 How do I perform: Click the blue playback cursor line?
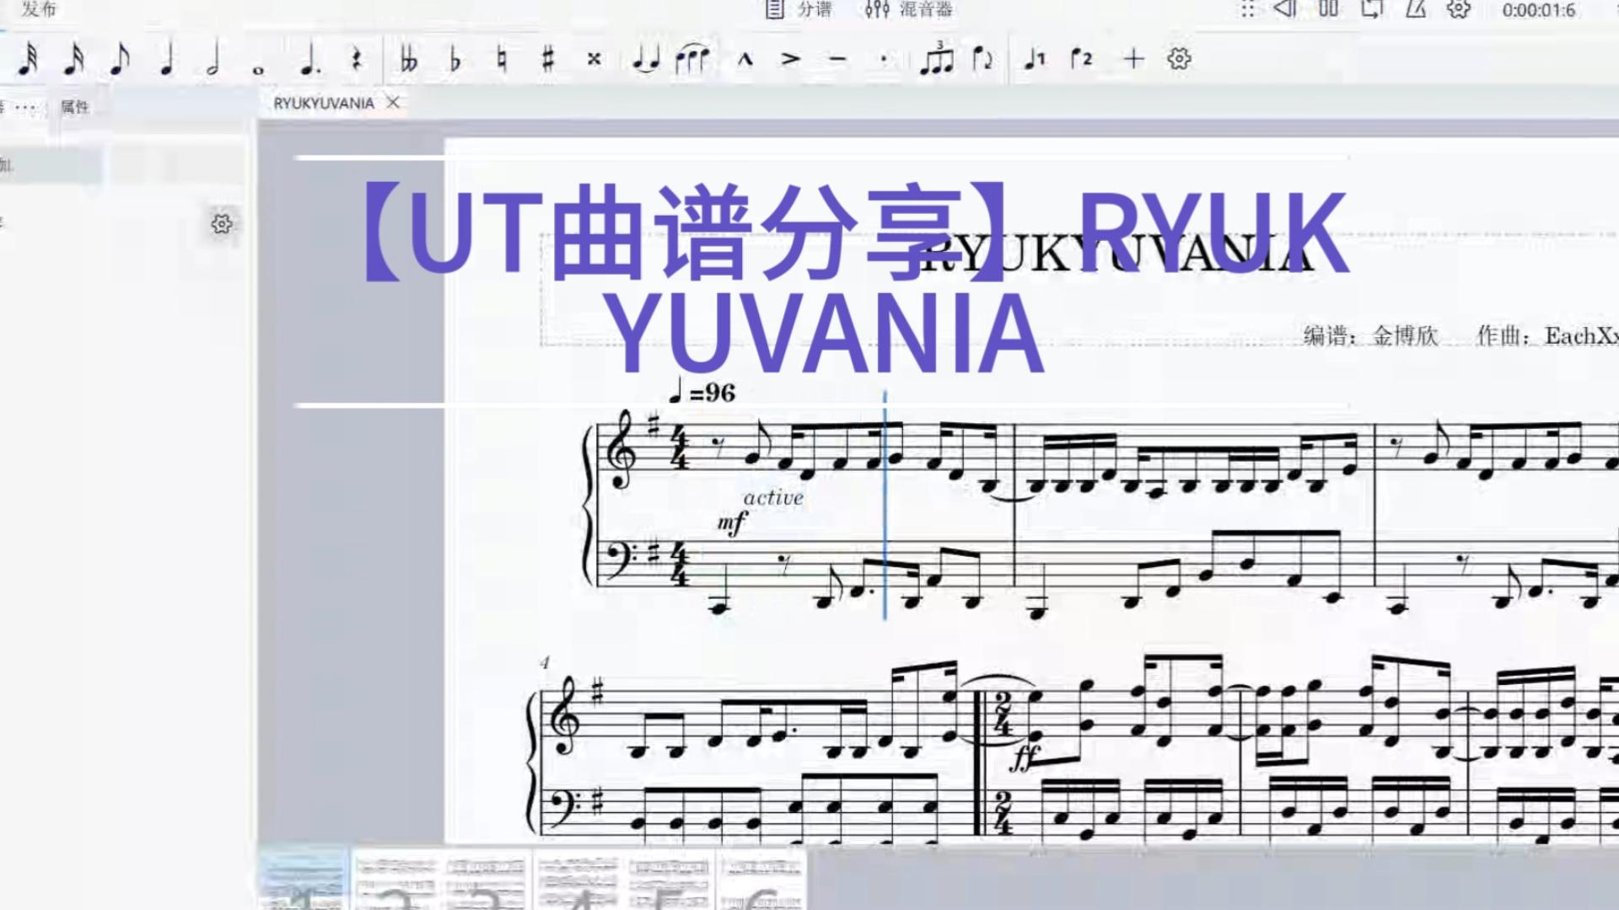pyautogui.click(x=885, y=506)
